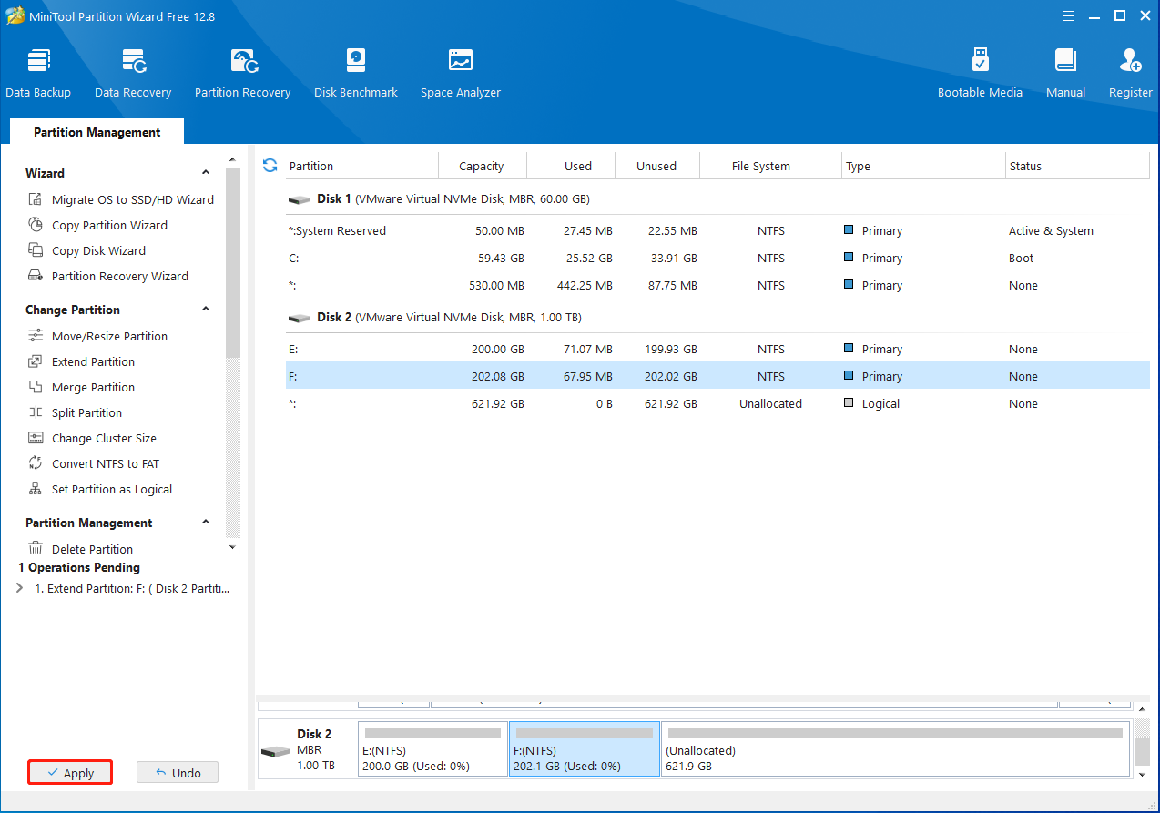Click the disk map scrollbar down arrow
1160x813 pixels.
click(1143, 774)
